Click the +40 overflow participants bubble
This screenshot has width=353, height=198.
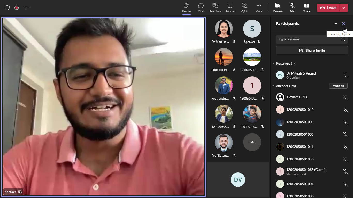[x=252, y=142]
